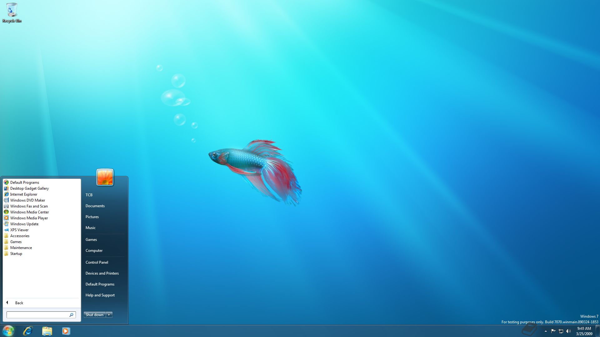Click the network tray icon
Image resolution: width=600 pixels, height=337 pixels.
point(561,331)
